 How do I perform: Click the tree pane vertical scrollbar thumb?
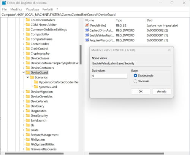click(x=81, y=54)
